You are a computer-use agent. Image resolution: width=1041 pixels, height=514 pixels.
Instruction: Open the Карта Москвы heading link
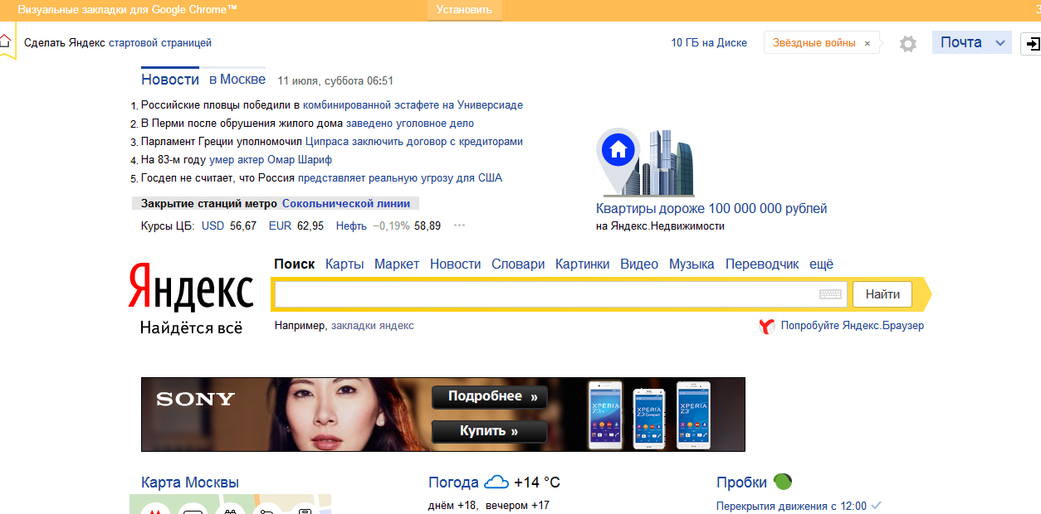point(190,482)
